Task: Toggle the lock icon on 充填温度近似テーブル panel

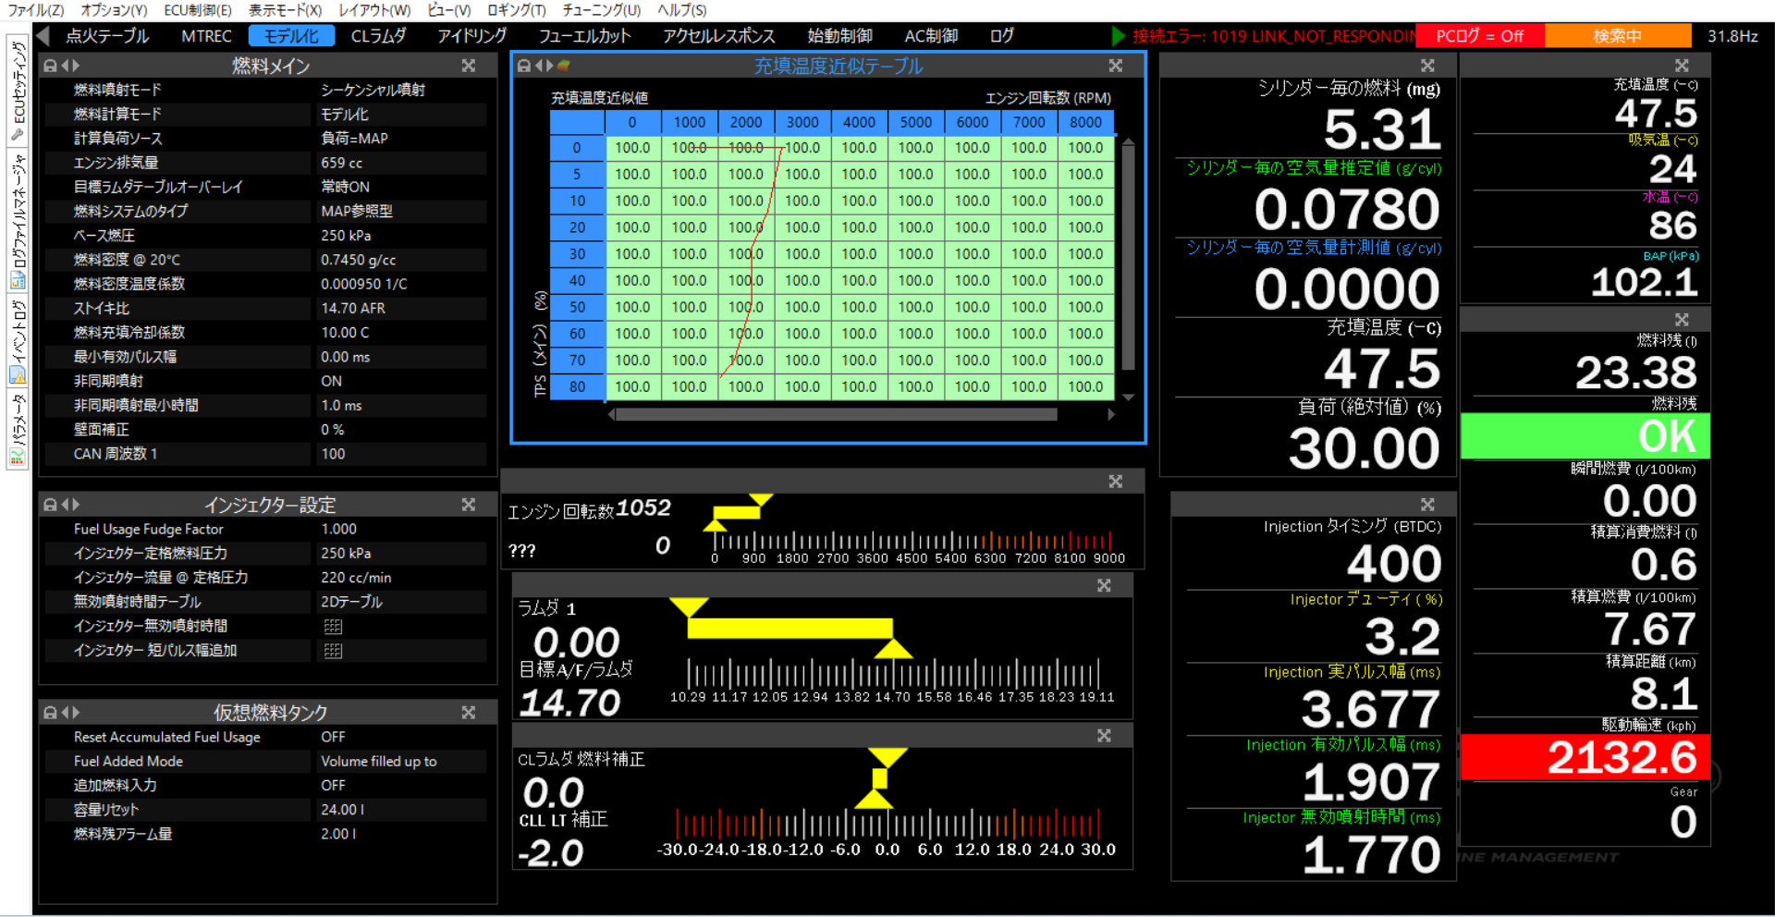Action: coord(524,66)
